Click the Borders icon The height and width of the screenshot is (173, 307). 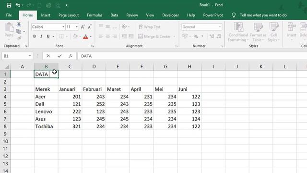click(61, 37)
